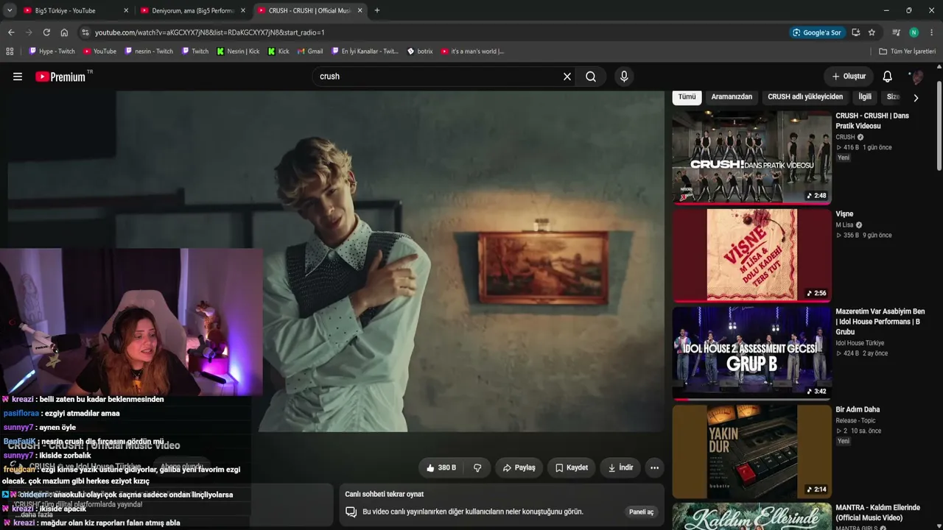Image resolution: width=943 pixels, height=530 pixels.
Task: Expand next filter chips with chevron
Action: pos(916,97)
